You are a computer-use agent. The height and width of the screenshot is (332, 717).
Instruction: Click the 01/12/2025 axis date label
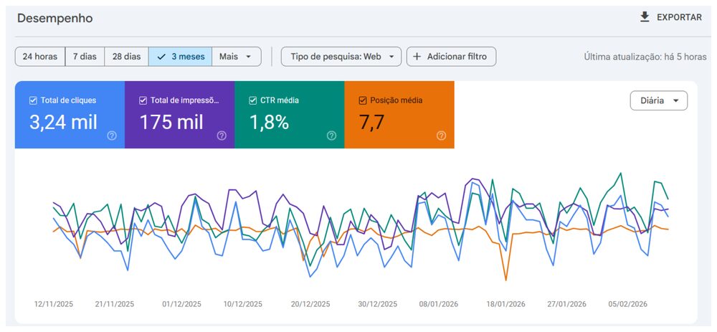pos(181,304)
